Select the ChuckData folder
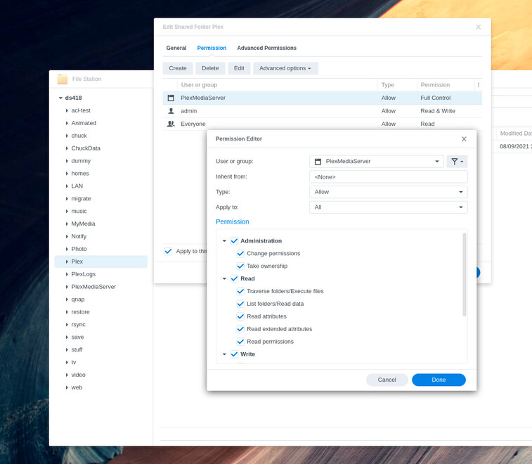 pyautogui.click(x=86, y=148)
